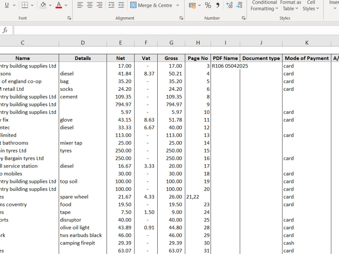The image size is (339, 254).
Task: Select the 'Gross' header cell
Action: 171,58
